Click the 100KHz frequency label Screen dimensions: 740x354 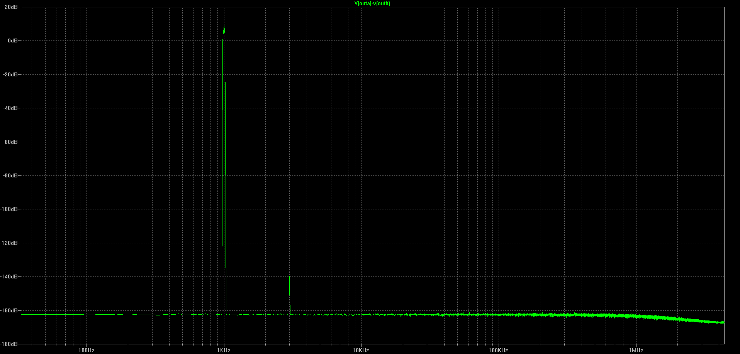pyautogui.click(x=498, y=350)
